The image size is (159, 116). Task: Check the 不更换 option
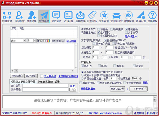99,29
